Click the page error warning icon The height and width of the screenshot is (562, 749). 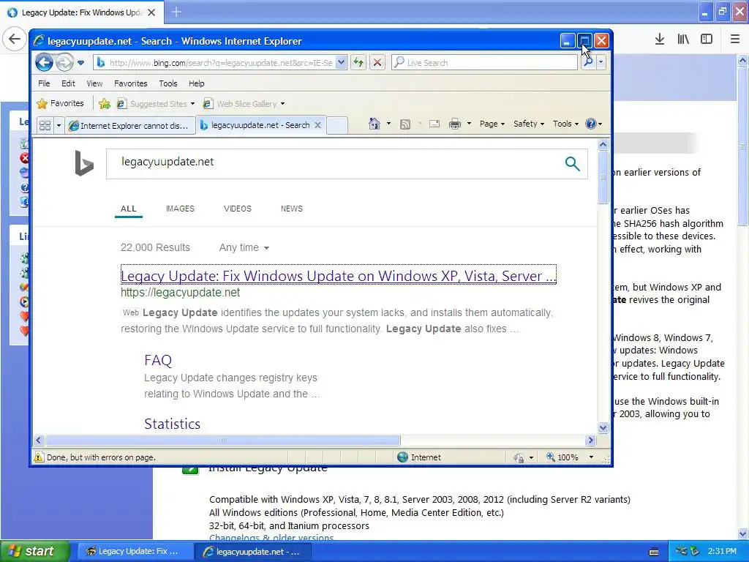[39, 457]
